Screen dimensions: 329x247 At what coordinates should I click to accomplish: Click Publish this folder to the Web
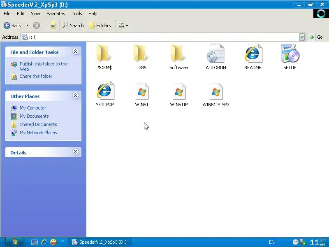[44, 66]
